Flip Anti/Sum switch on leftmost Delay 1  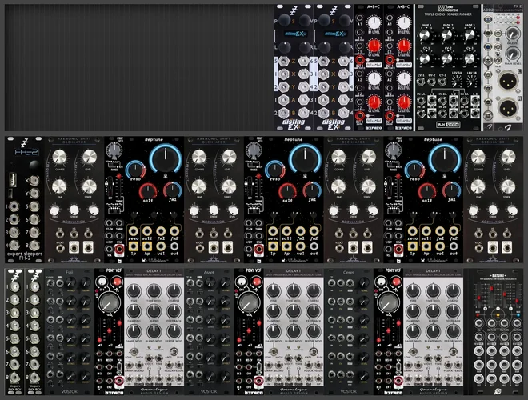tap(174, 351)
